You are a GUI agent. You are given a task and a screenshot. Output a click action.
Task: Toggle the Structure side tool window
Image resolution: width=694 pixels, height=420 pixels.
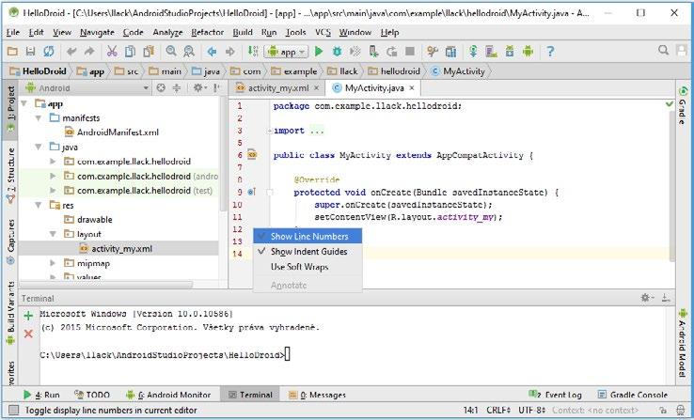click(x=10, y=175)
